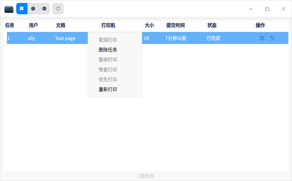Refresh the print job list

coord(58,9)
